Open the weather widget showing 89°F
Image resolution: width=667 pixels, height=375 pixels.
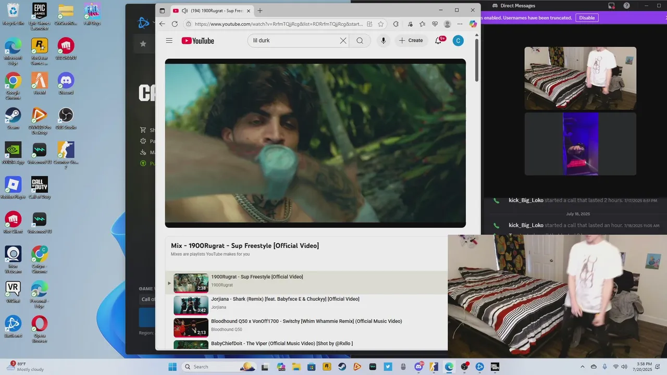click(x=25, y=367)
